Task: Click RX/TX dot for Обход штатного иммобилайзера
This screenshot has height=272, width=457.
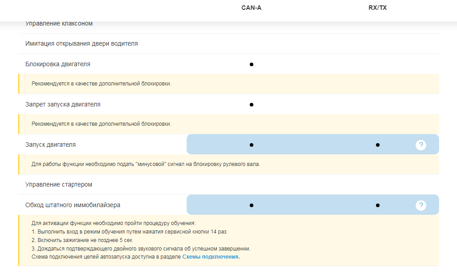Action: tap(378, 205)
